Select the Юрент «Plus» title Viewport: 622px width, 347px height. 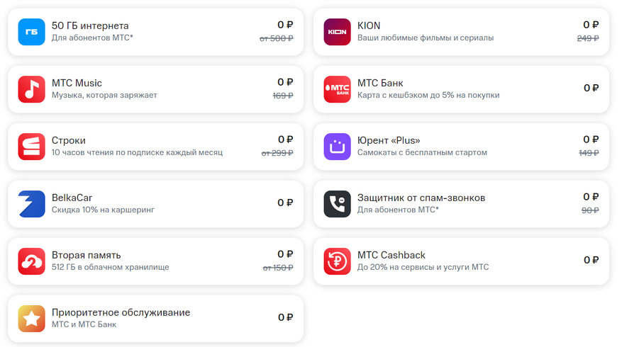click(x=389, y=140)
